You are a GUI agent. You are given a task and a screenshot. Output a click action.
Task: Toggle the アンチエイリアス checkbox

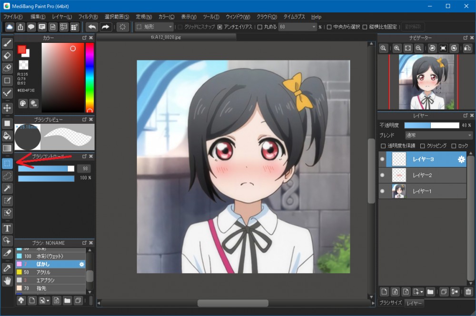point(220,27)
